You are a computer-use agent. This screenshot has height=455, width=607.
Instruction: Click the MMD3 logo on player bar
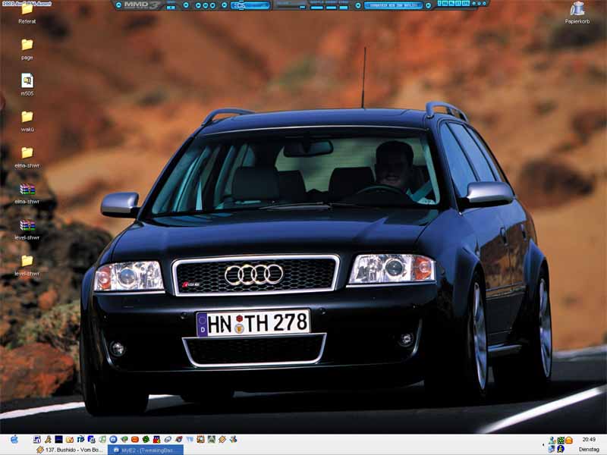click(x=142, y=5)
